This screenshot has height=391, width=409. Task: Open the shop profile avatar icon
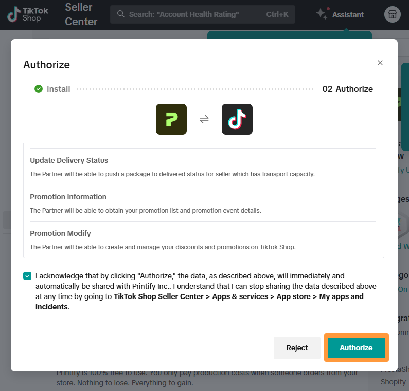pos(392,14)
